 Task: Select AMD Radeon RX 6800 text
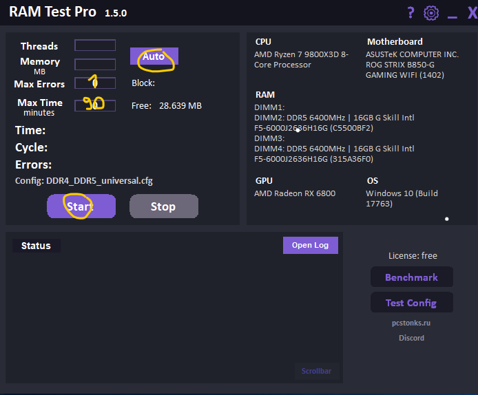pyautogui.click(x=295, y=193)
